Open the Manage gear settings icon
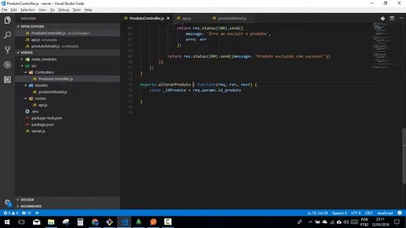The height and width of the screenshot is (228, 406). pyautogui.click(x=8, y=203)
